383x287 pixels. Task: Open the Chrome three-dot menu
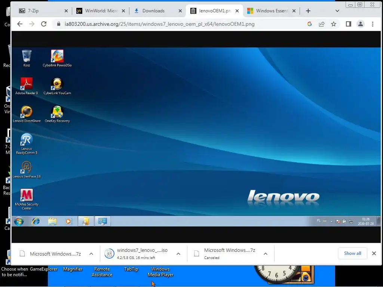tap(373, 24)
